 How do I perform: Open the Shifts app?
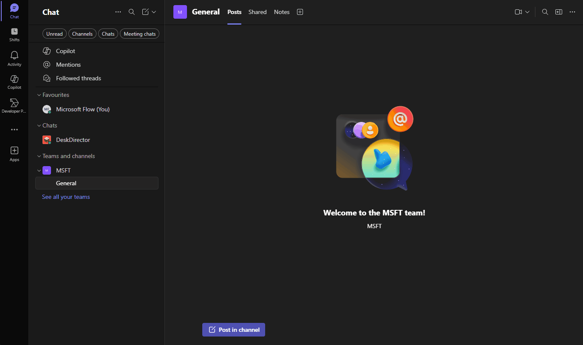coord(14,34)
